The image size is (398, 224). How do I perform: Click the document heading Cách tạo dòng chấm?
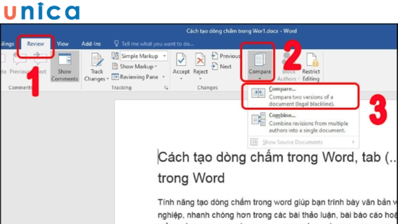pos(277,157)
